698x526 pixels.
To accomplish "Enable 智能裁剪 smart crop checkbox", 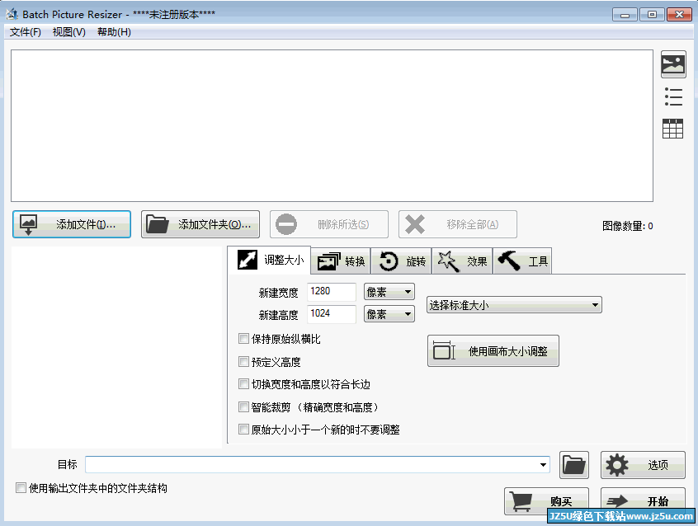I will pyautogui.click(x=243, y=406).
